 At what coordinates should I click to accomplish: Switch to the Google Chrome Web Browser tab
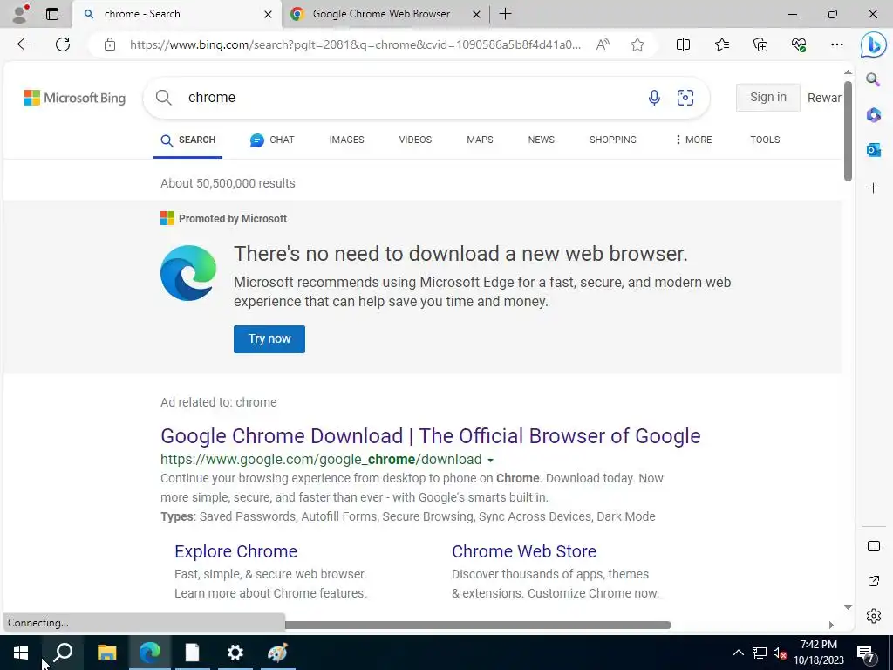[385, 14]
